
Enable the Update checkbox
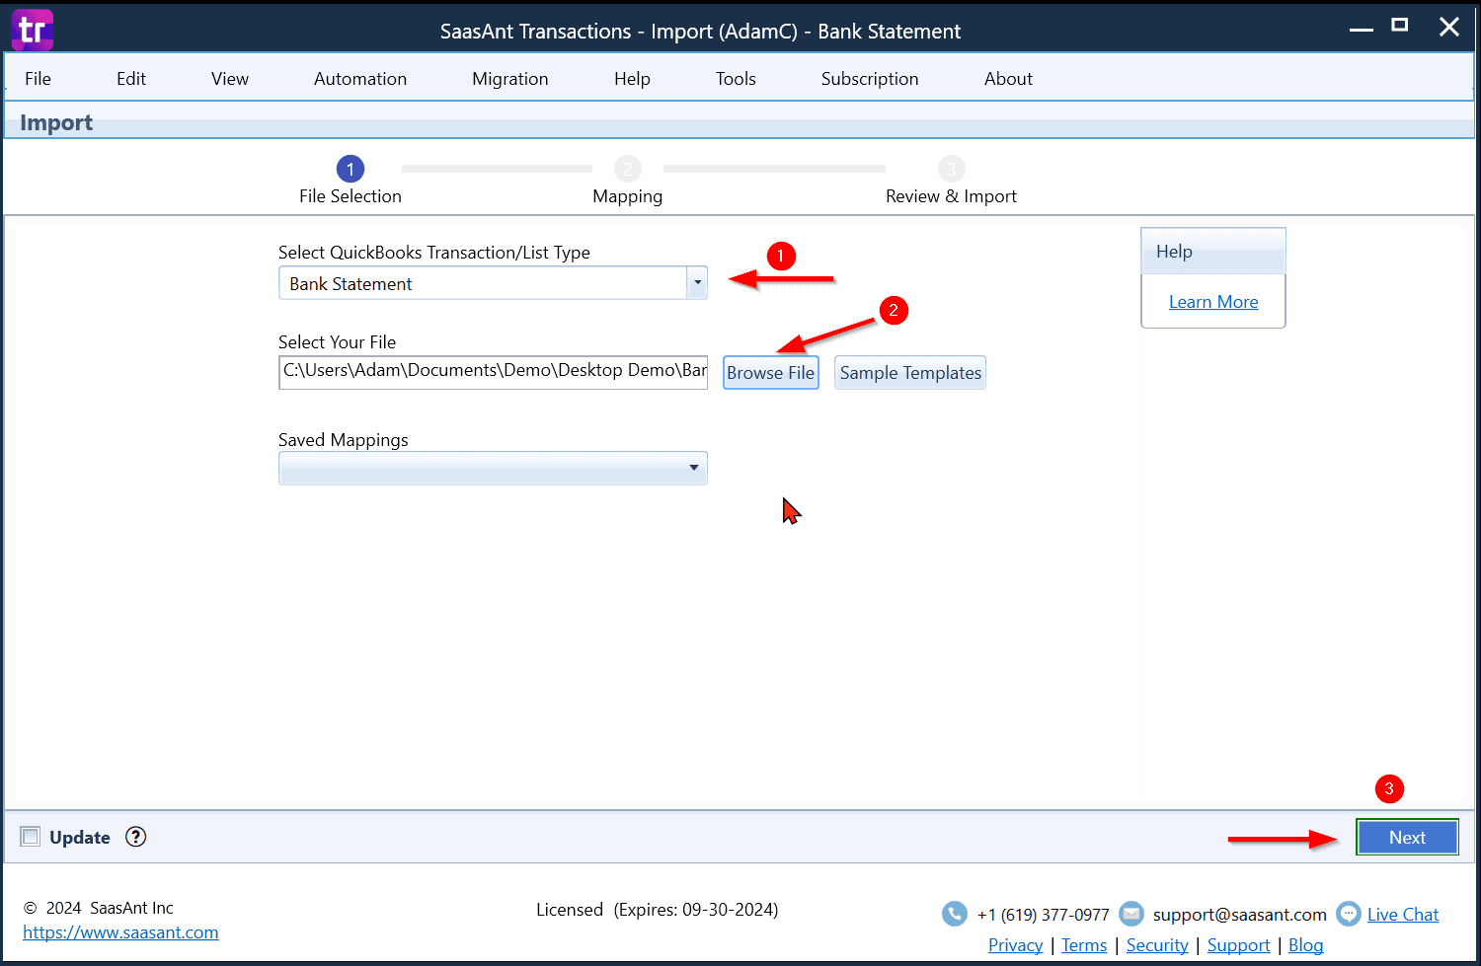[x=31, y=837]
